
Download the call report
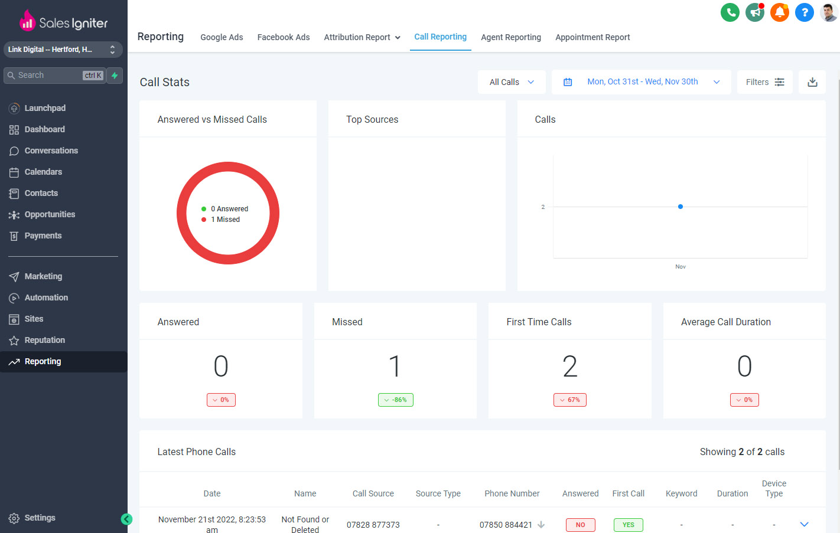point(812,82)
